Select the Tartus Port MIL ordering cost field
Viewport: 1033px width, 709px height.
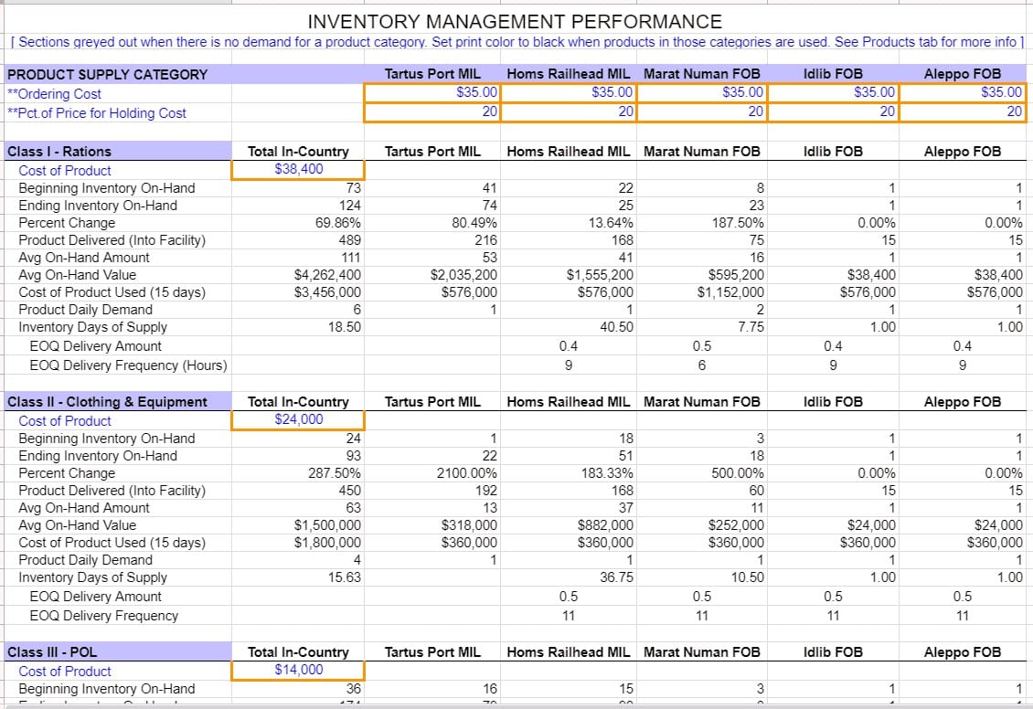click(x=432, y=93)
